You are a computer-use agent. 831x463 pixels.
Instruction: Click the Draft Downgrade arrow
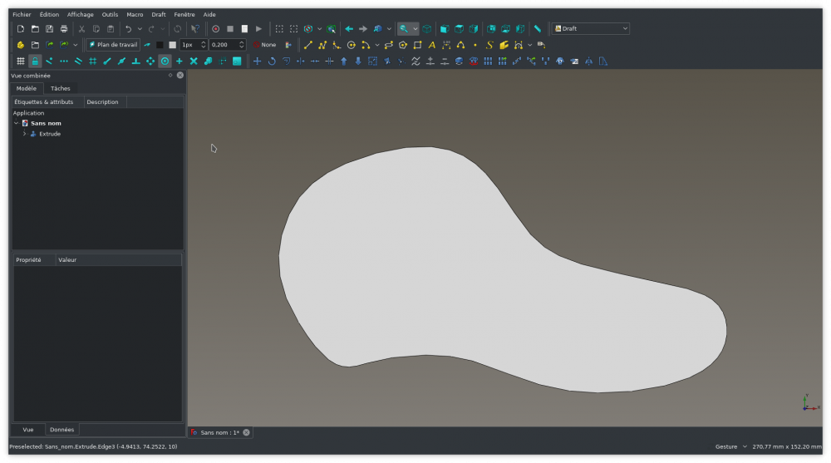(358, 61)
